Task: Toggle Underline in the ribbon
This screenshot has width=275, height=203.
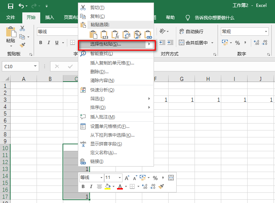Action: click(57, 43)
